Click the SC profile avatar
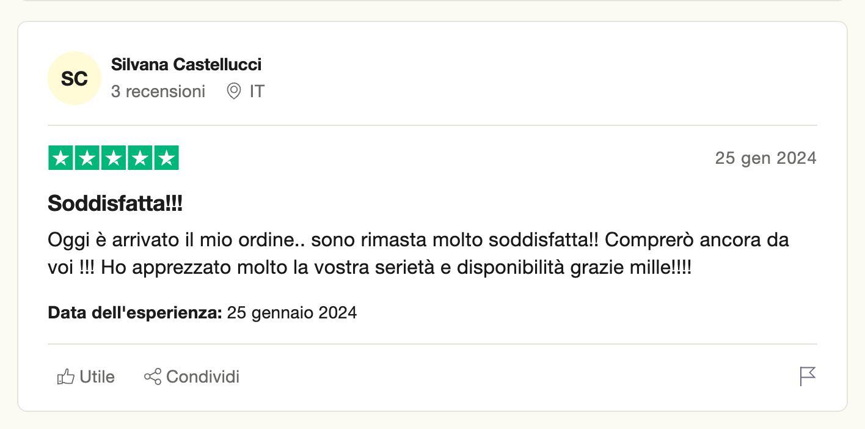 coord(75,78)
